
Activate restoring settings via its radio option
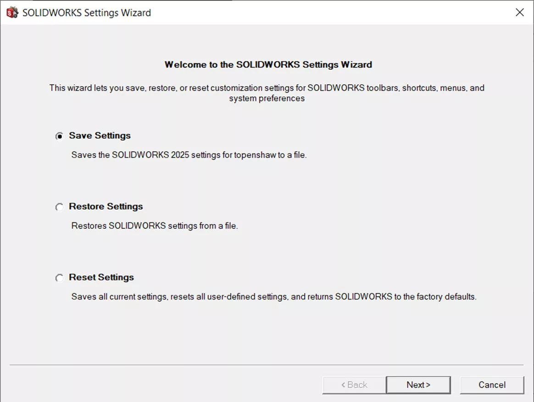pos(60,207)
